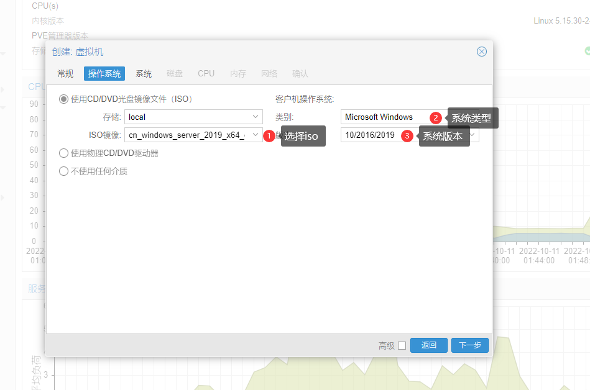This screenshot has width=590, height=390.
Task: Click the Linux 5.15.30 kernel version text
Action: point(562,20)
